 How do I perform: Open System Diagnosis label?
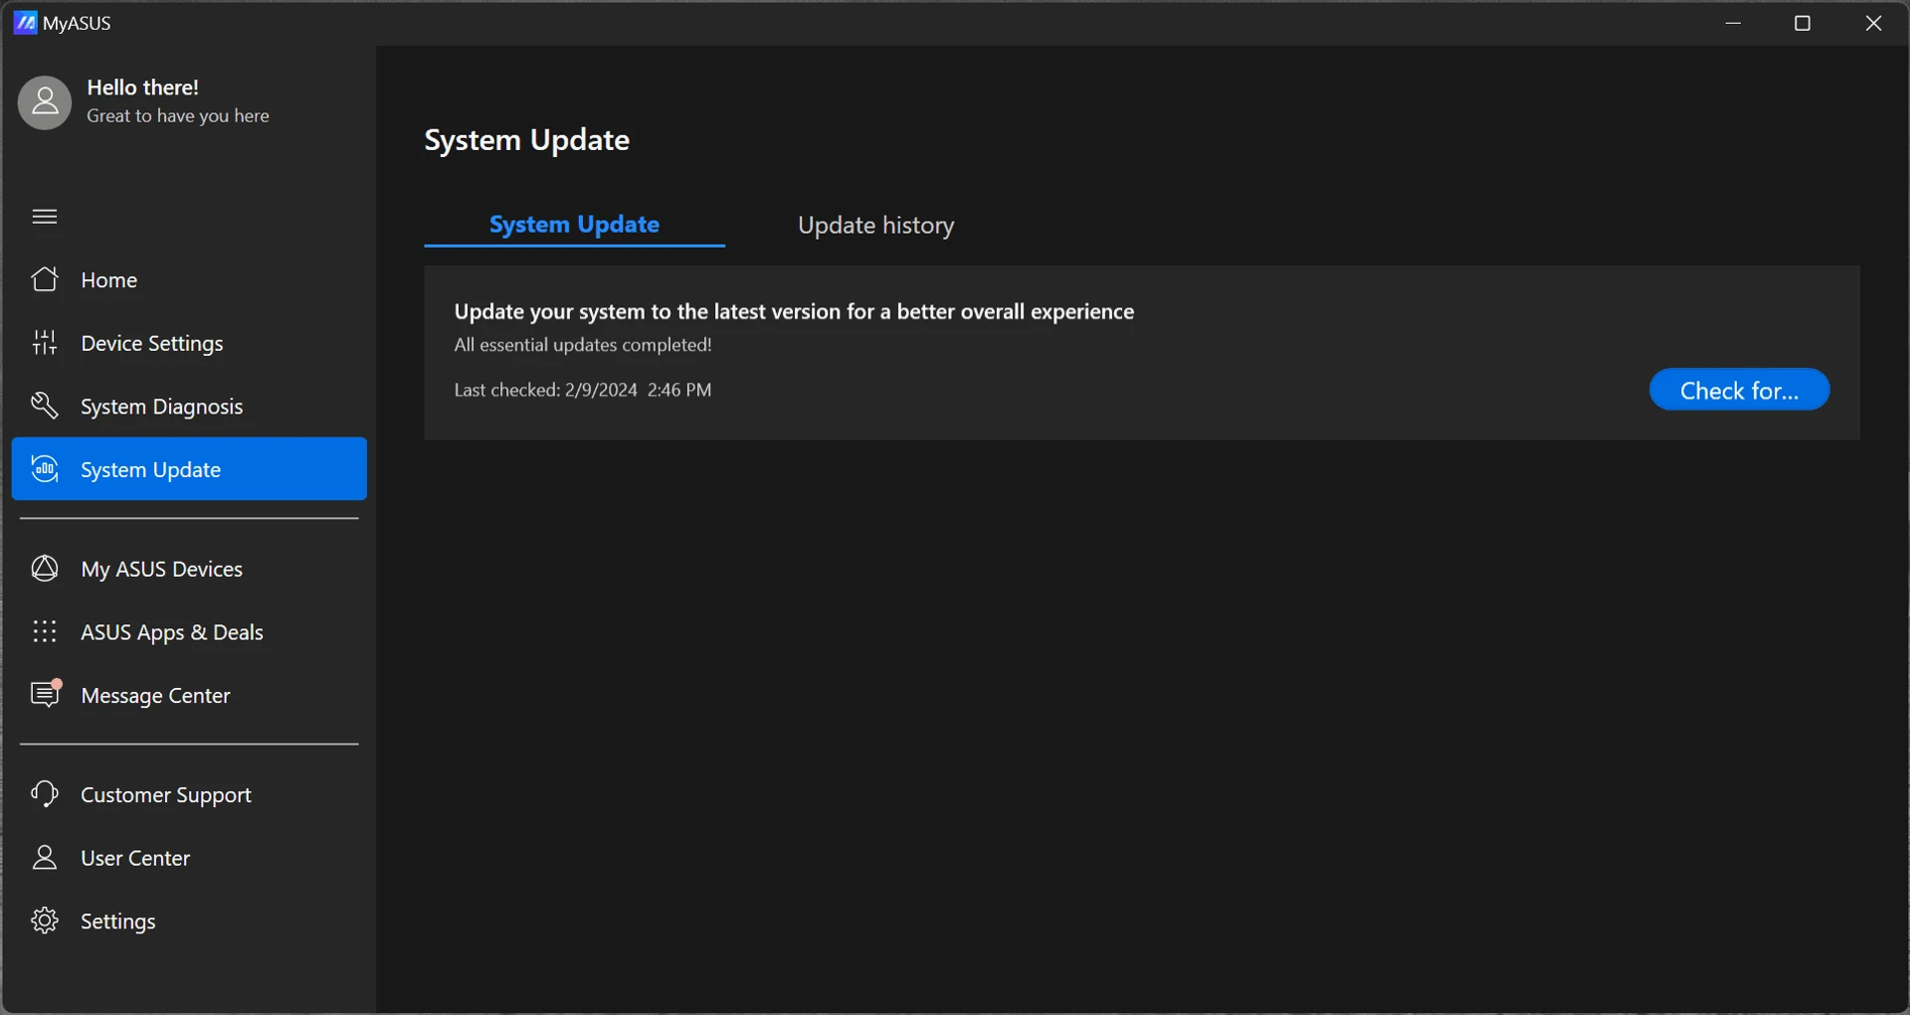coord(162,407)
